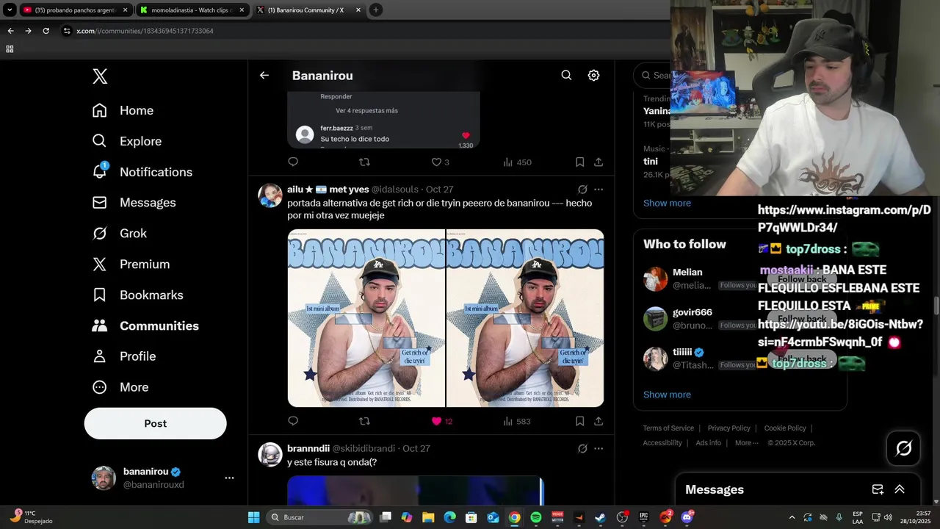
Task: Reply to the ailu met yves post
Action: 293,421
